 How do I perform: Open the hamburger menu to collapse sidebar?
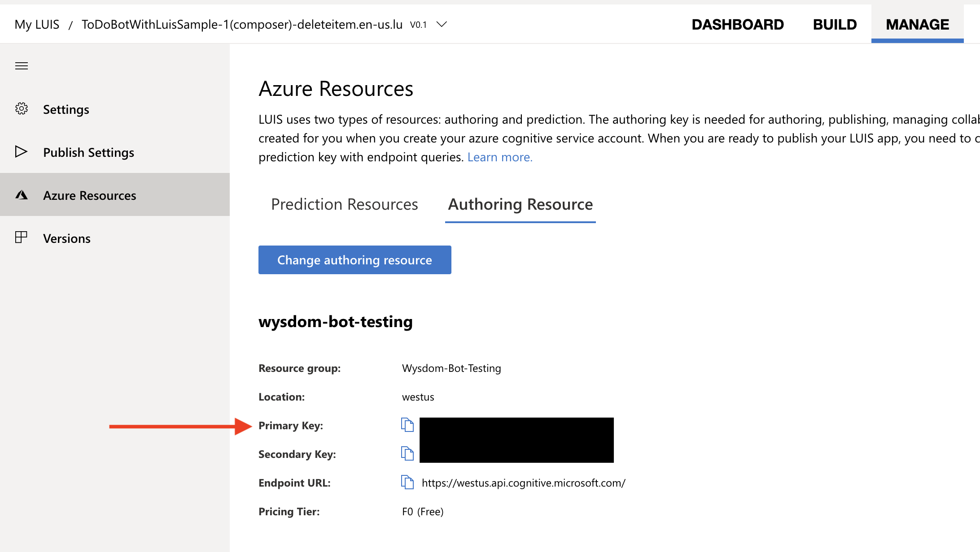coord(21,66)
